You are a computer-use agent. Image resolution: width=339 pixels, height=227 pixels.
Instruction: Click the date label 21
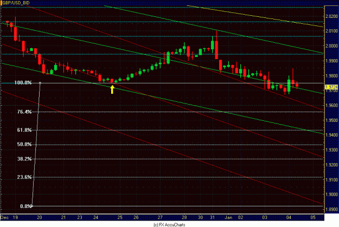pos(63,217)
